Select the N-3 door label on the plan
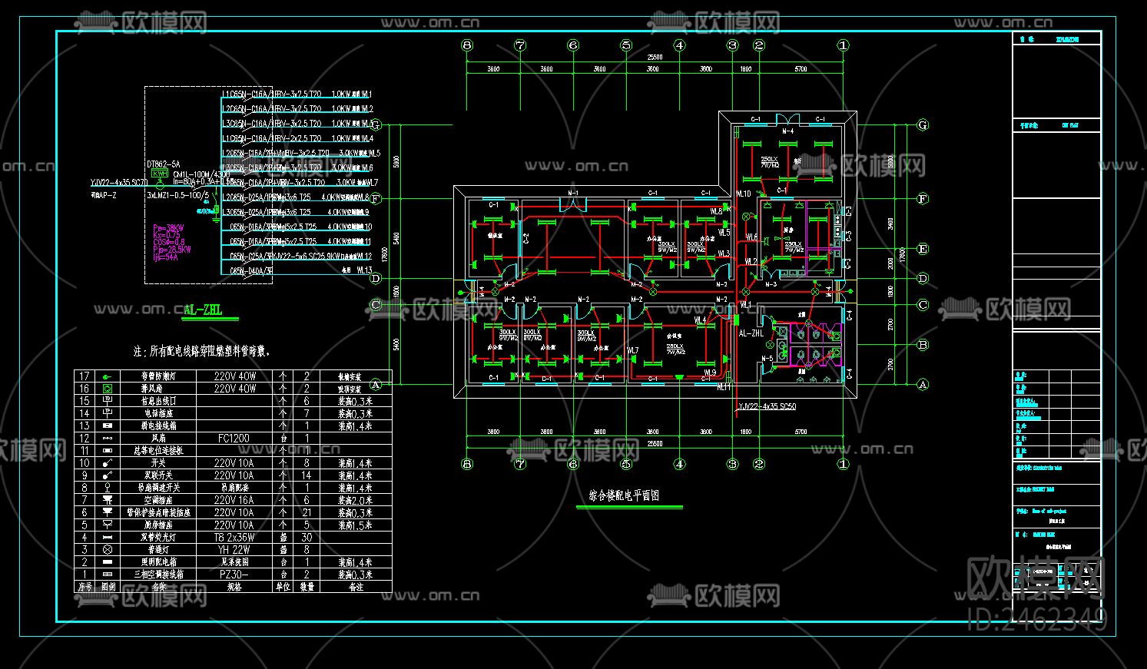The image size is (1147, 669). pyautogui.click(x=771, y=285)
